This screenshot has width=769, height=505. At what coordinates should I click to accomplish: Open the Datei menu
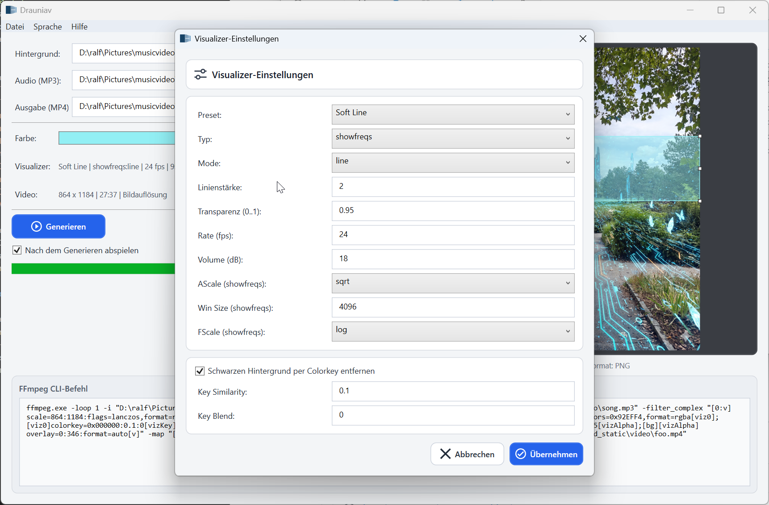coord(15,27)
